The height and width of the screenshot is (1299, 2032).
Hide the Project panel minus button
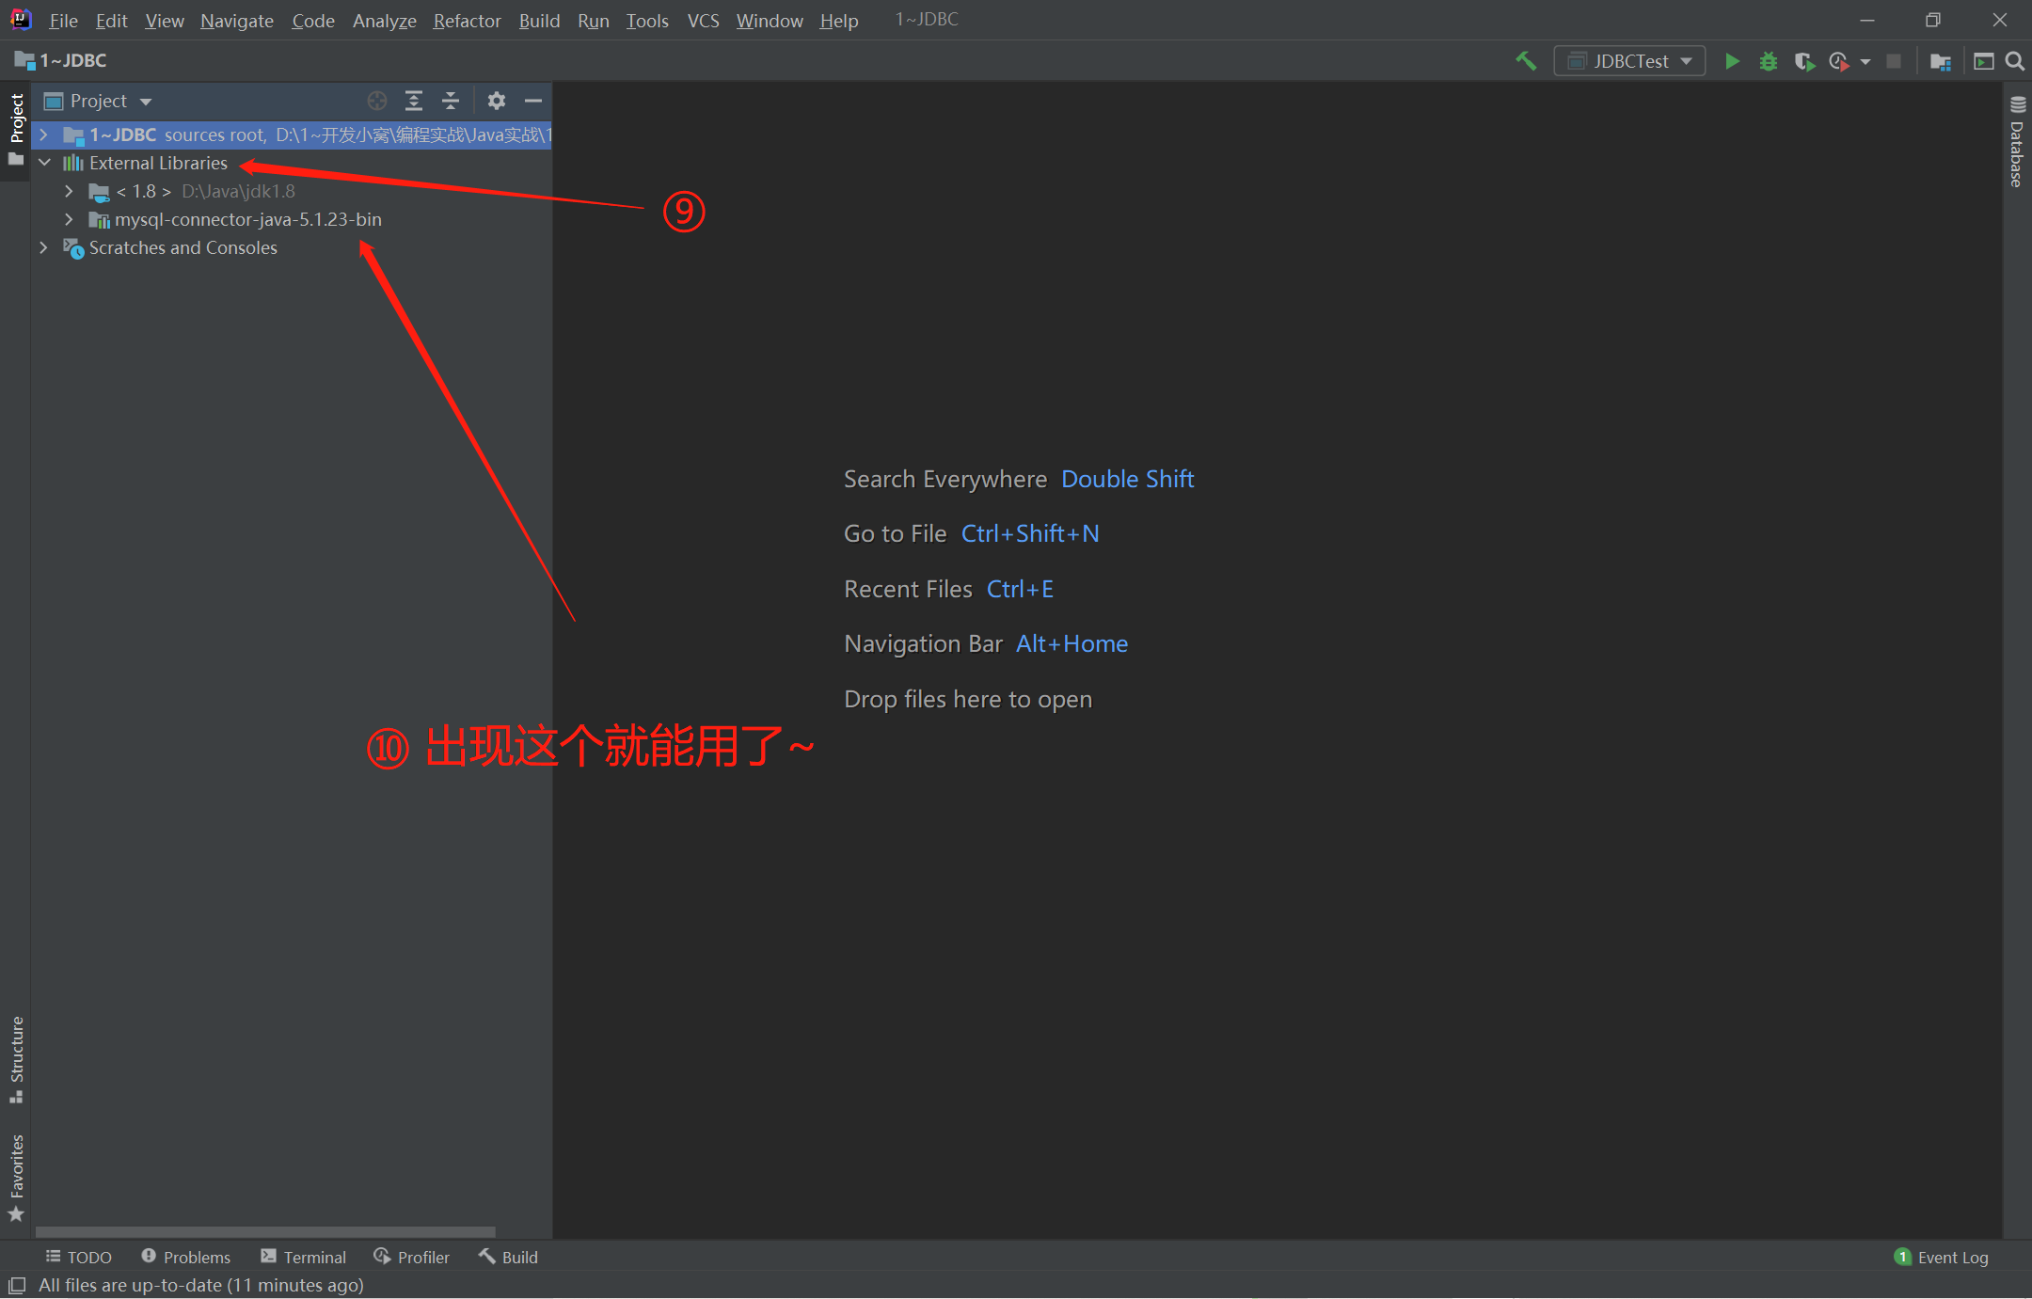533,101
